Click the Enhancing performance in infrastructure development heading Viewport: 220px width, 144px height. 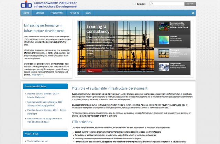click(x=44, y=28)
